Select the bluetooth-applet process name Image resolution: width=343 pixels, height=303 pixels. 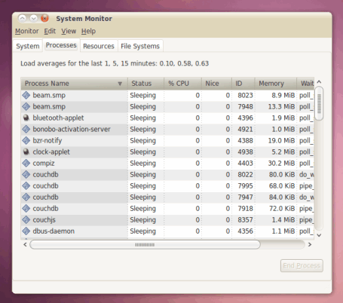58,118
